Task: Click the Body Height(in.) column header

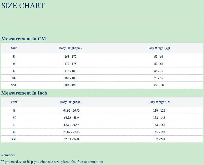Action: [71, 102]
